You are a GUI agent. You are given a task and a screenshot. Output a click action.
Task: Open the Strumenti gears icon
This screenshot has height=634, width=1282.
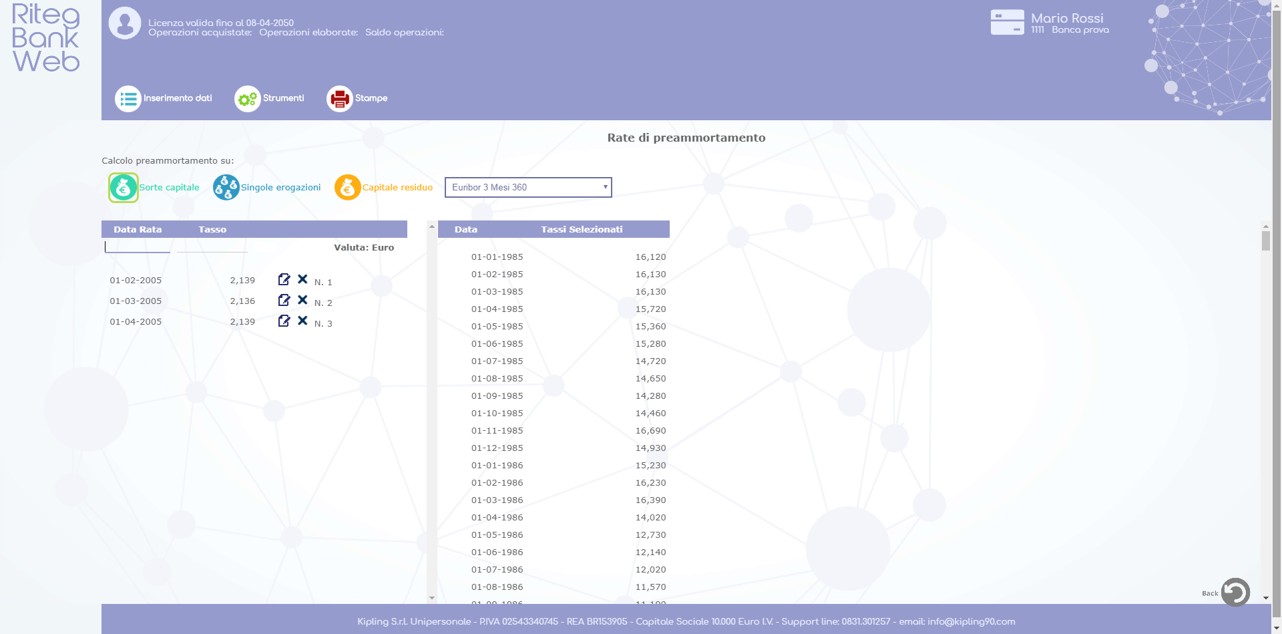pos(247,99)
